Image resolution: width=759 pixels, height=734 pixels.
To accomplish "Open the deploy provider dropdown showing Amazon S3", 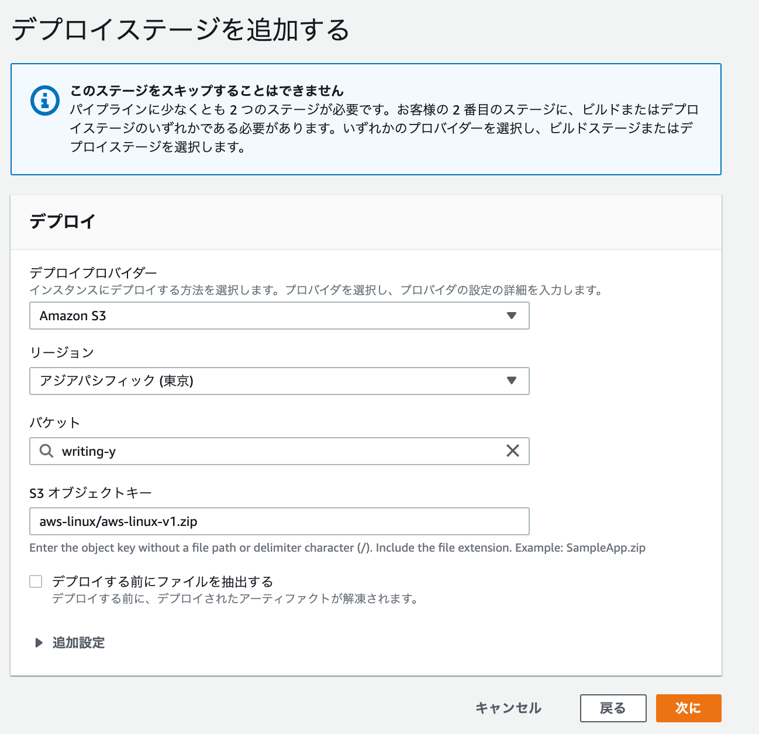I will click(280, 316).
